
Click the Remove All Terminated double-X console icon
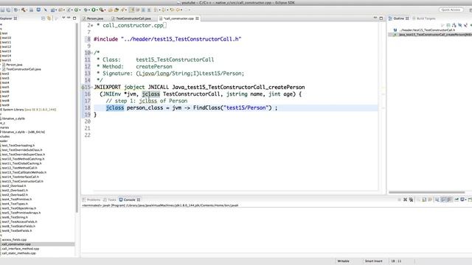coord(411,199)
